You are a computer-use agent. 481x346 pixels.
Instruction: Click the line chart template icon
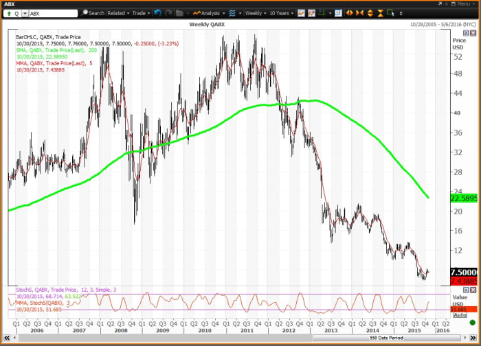[301, 13]
